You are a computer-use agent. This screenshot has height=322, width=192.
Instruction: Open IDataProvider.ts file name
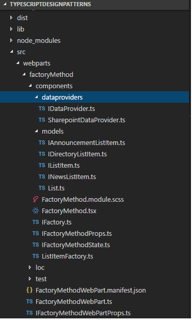point(71,109)
